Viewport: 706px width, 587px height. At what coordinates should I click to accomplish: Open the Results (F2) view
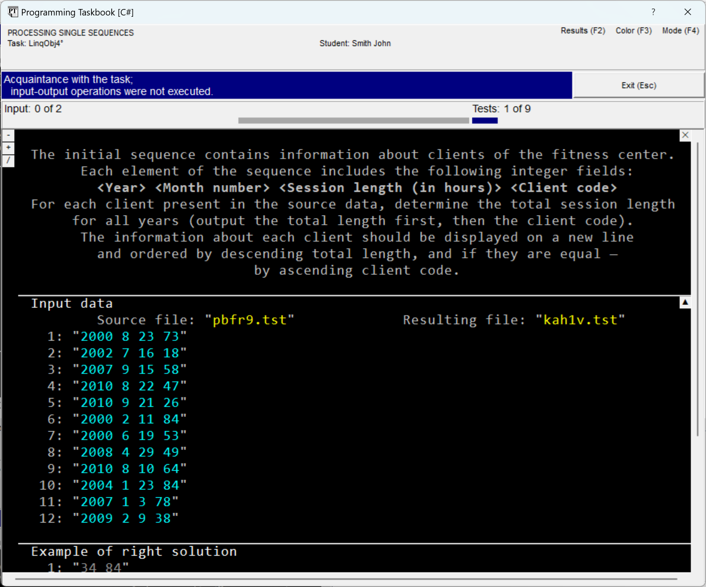583,31
